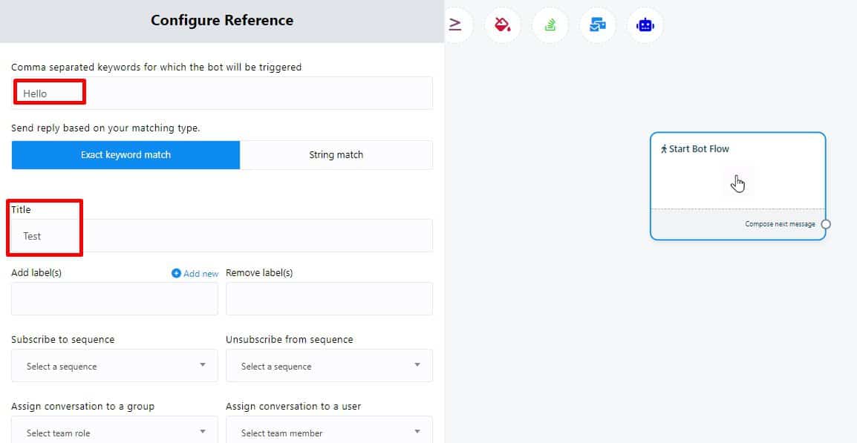The image size is (857, 443).
Task: Switch to String match option
Action: click(336, 155)
